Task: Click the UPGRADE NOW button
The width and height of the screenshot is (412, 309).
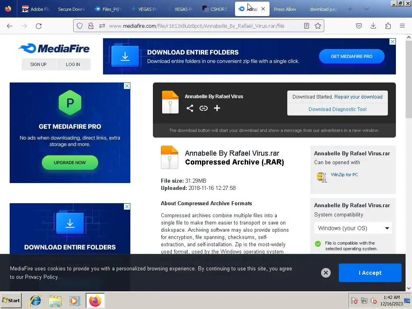Action: pyautogui.click(x=70, y=163)
